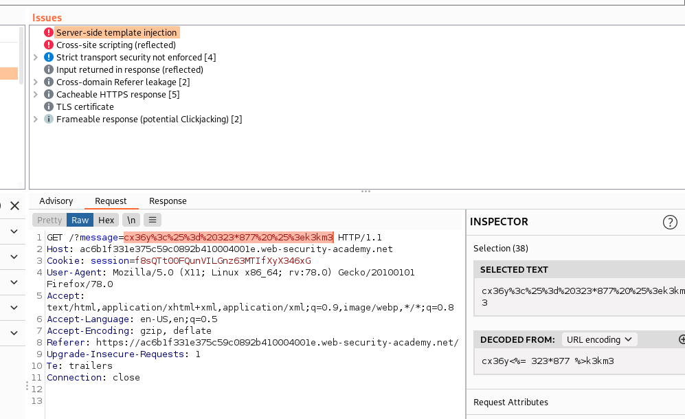Open the URL encoding dropdown
Viewport: 685px width, 419px height.
599,339
